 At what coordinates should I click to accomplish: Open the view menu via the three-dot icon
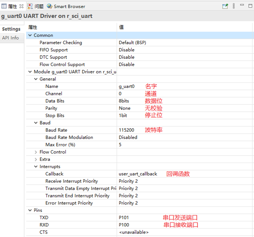pyautogui.click(x=234, y=6)
